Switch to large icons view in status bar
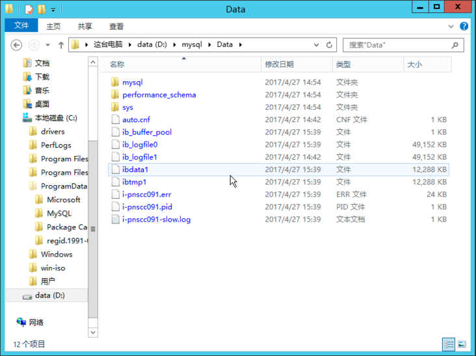476x356 pixels. [462, 344]
